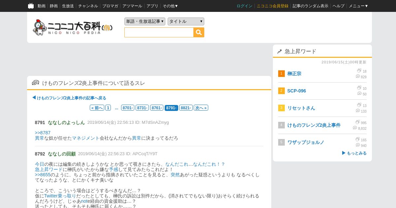The width and height of the screenshot is (396, 208).
Task: Open 静画 in the top navigation
Action: [54, 6]
